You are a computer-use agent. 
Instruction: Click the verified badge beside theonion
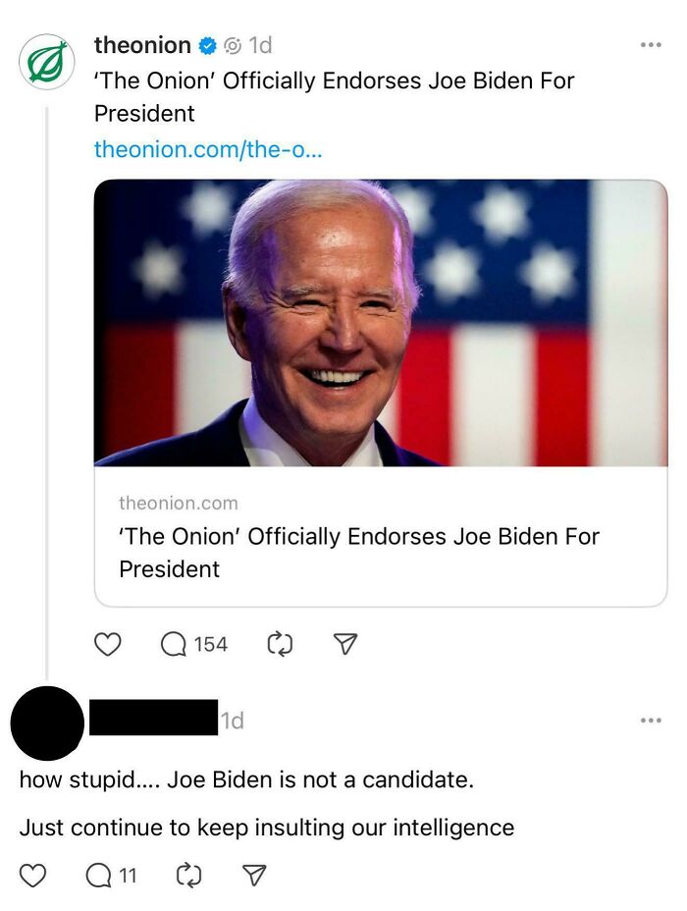(207, 44)
